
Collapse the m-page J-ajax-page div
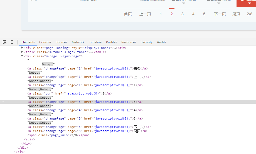(22, 56)
